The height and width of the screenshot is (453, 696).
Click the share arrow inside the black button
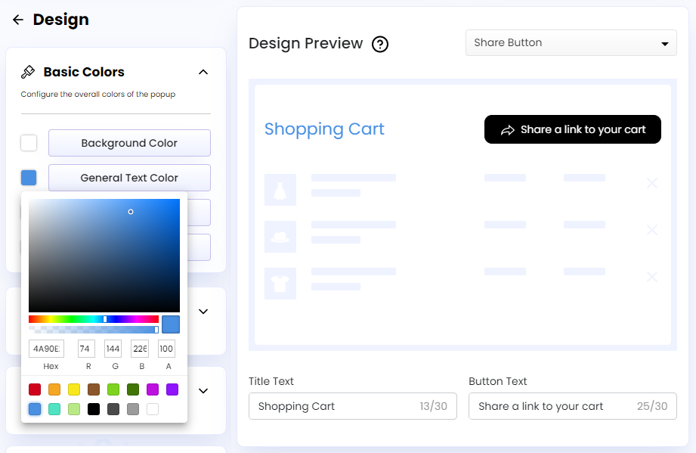[507, 129]
